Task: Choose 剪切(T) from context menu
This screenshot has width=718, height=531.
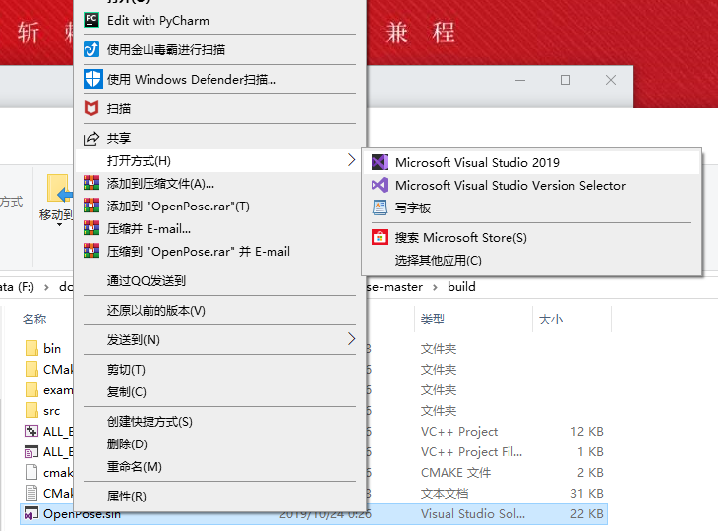Action: point(126,370)
